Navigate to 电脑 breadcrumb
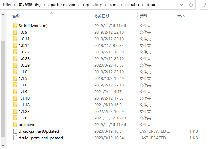This screenshot has height=149, width=208. pos(7,5)
